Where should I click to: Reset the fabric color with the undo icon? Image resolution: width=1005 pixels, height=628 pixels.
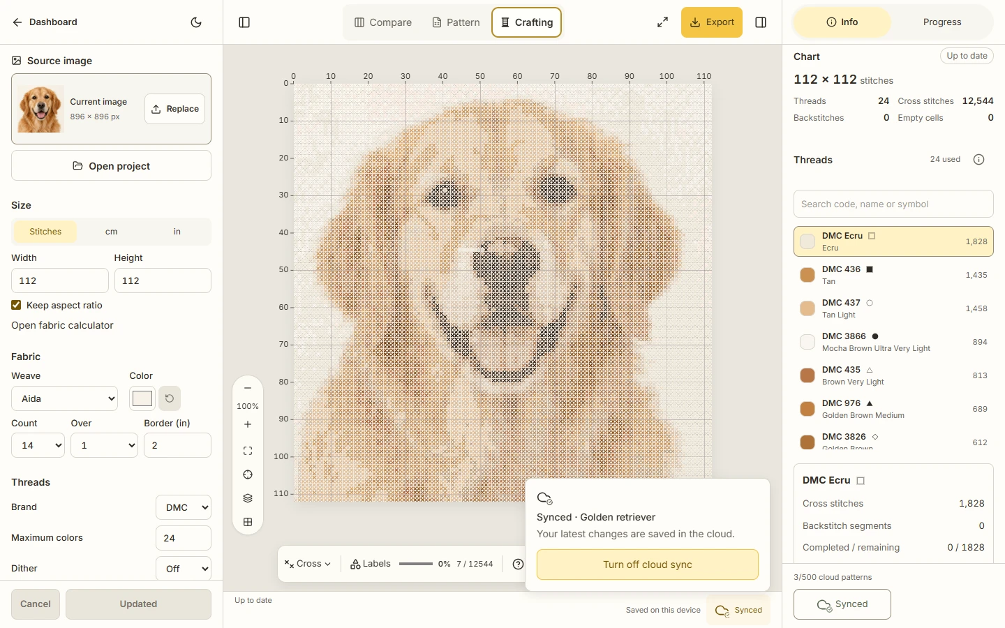click(x=170, y=398)
